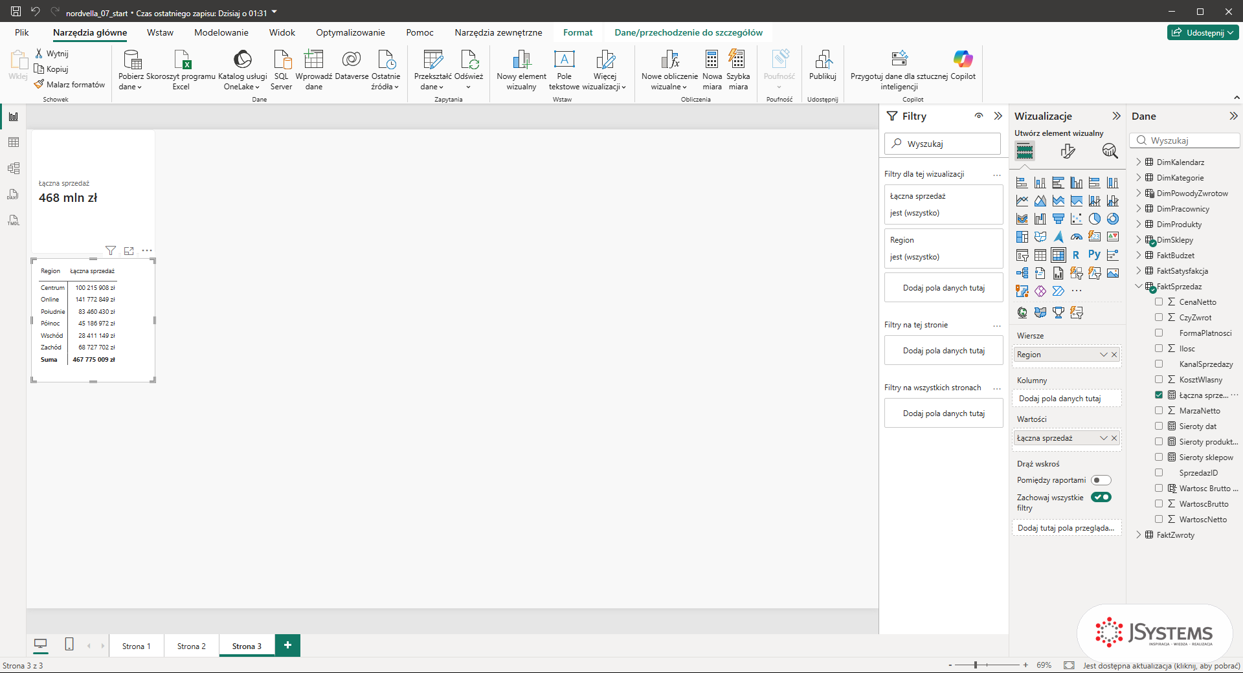Expand the DimProdukty table

point(1139,224)
